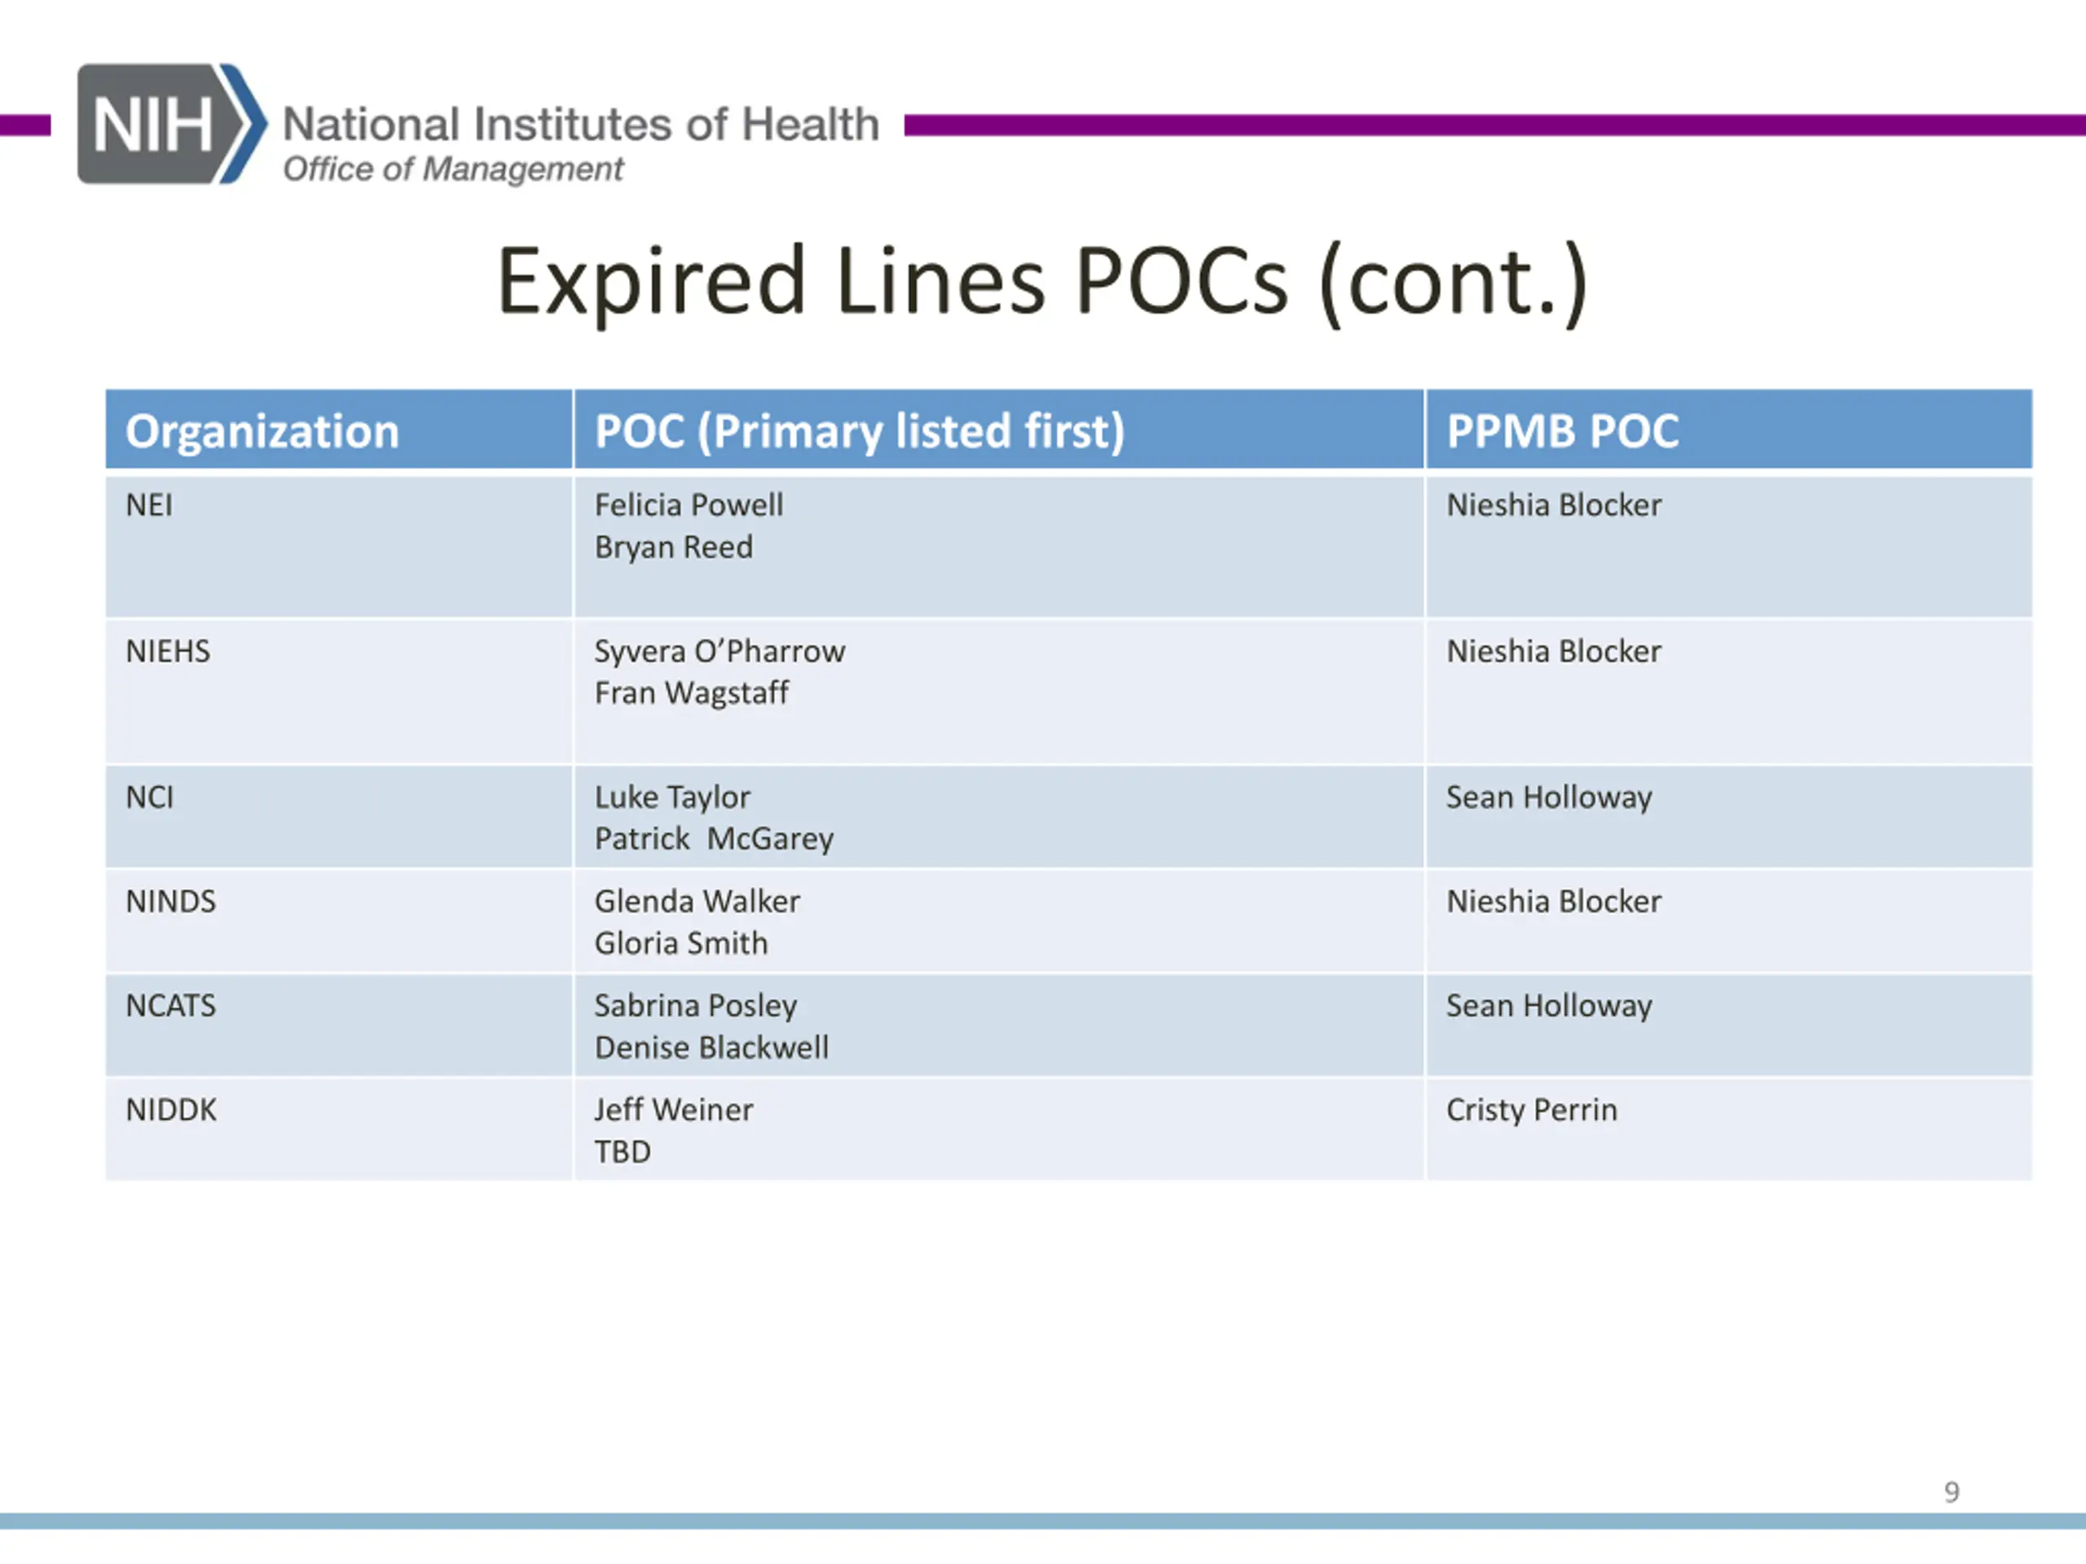Viewport: 2086px width, 1564px height.
Task: Click the NIH logo icon
Action: click(169, 124)
